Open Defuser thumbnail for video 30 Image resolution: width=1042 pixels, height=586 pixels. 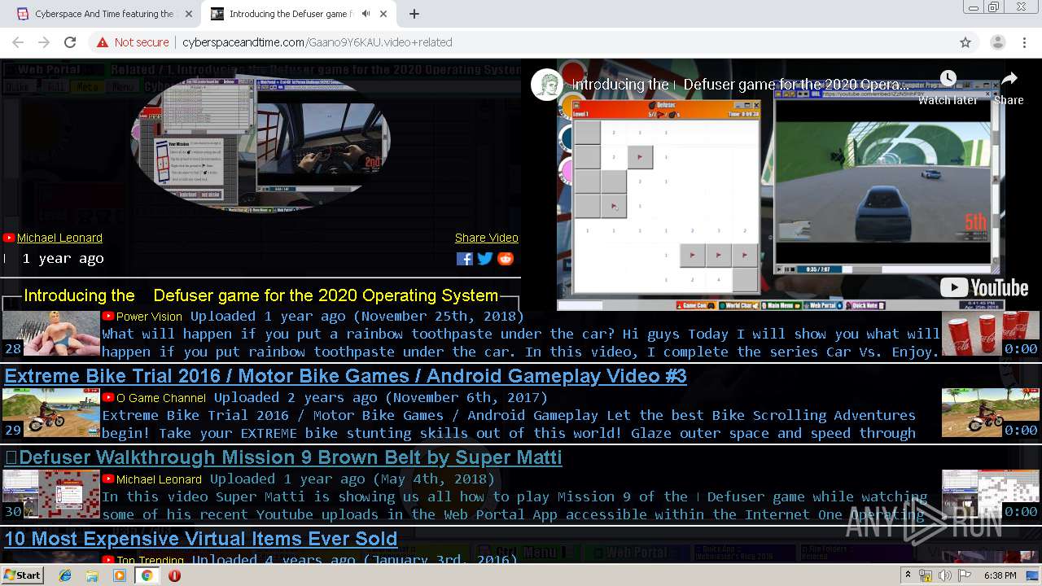(51, 494)
